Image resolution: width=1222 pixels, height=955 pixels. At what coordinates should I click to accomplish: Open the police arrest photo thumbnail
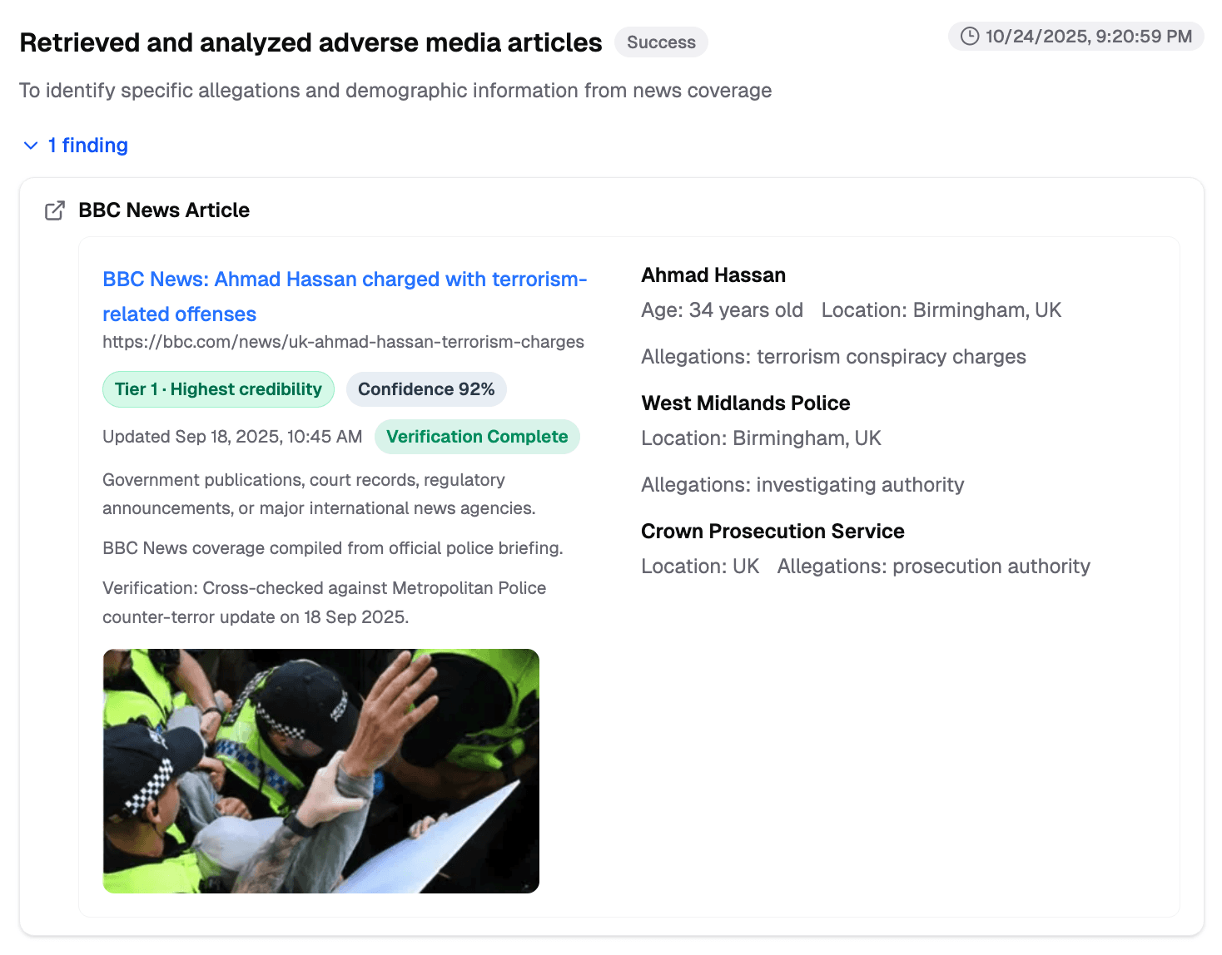(x=321, y=771)
